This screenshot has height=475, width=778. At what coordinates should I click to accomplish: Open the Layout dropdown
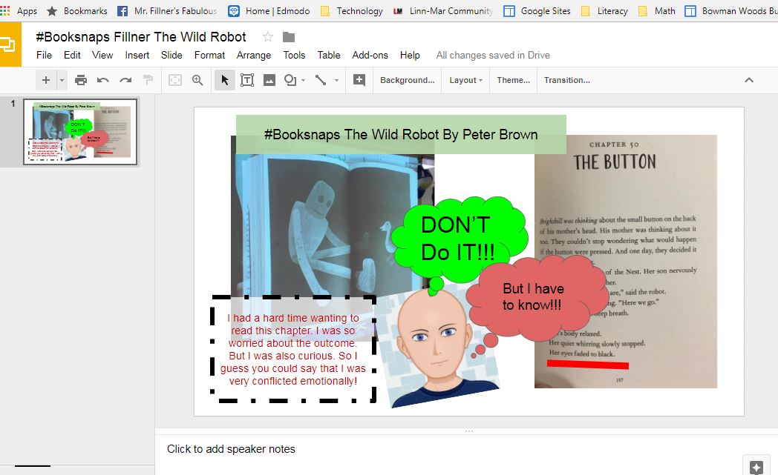coord(466,80)
